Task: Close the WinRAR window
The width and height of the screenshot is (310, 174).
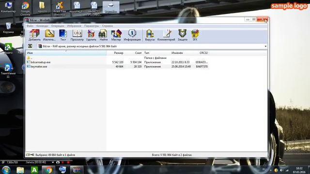Action: click(x=263, y=19)
